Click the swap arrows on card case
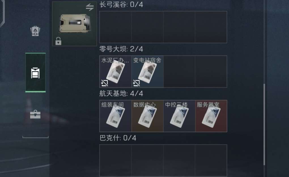The height and width of the screenshot is (177, 289). pyautogui.click(x=90, y=7)
